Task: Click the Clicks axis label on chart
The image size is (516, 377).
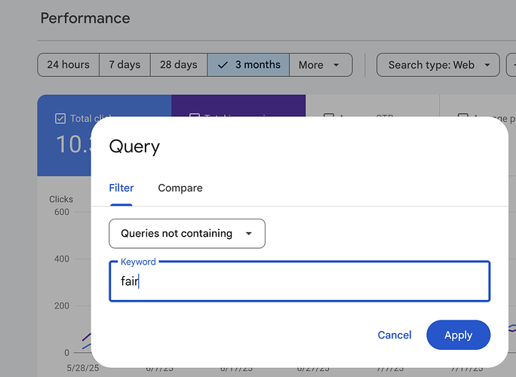Action: [61, 200]
